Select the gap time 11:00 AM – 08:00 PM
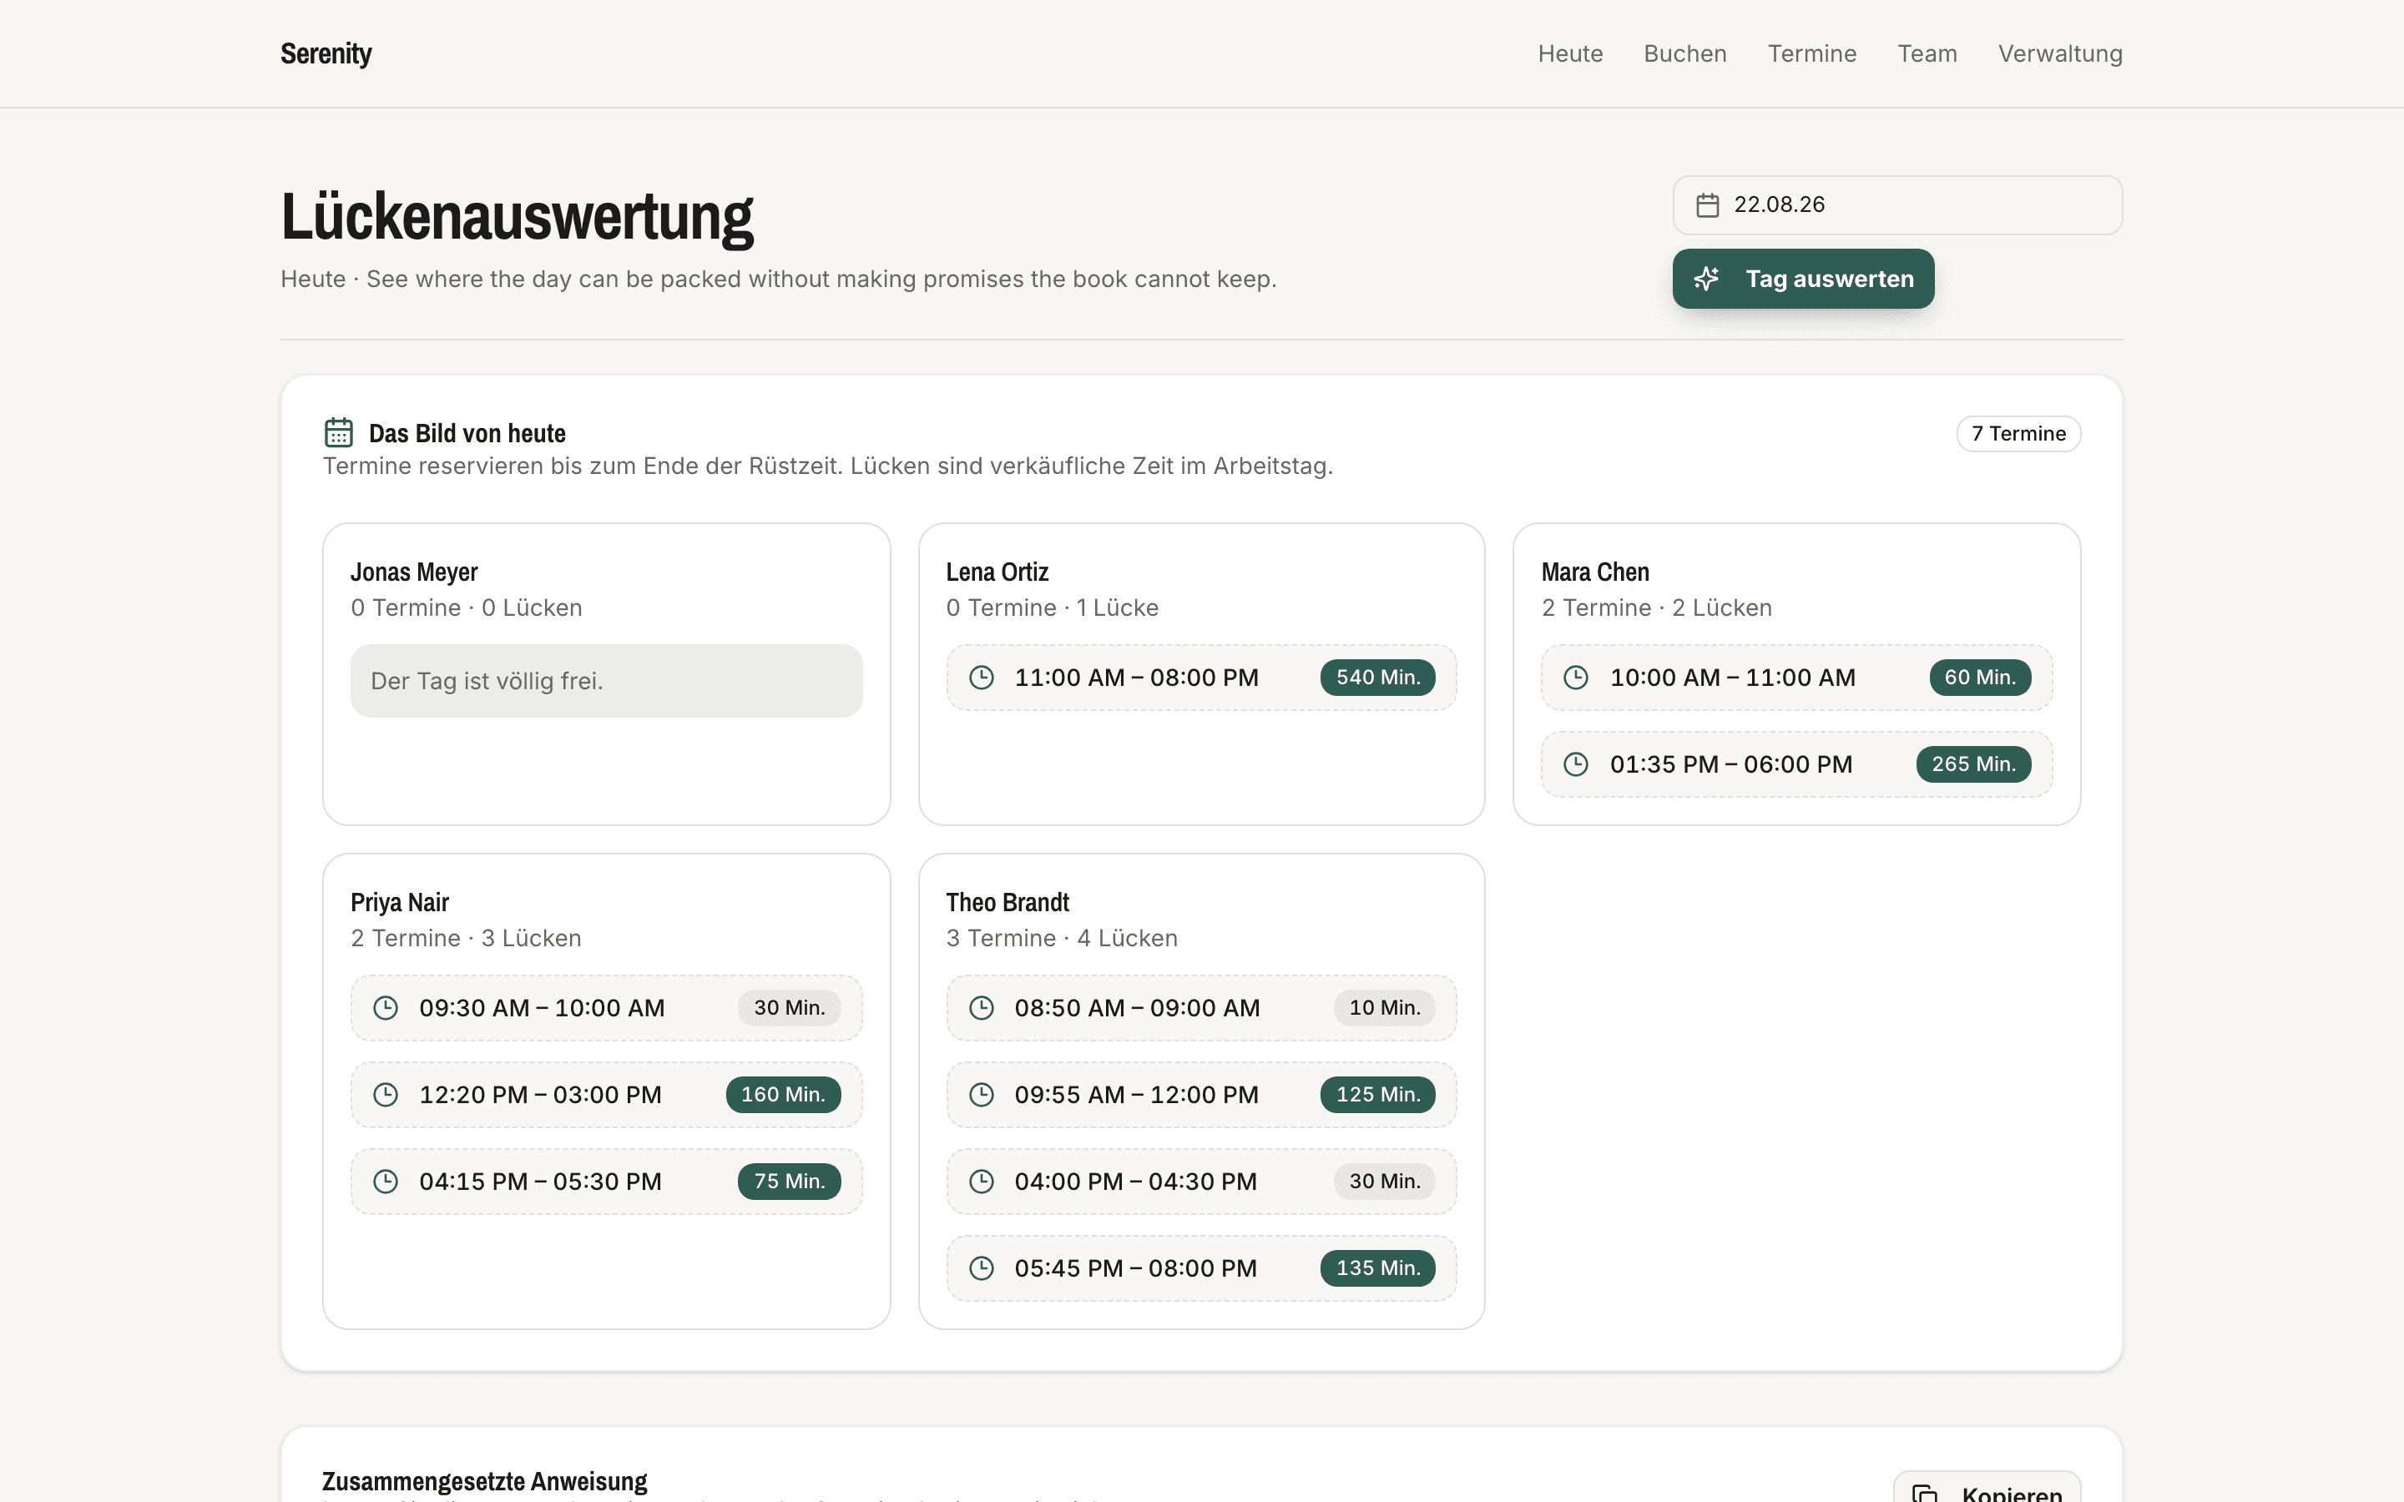This screenshot has height=1502, width=2404. click(1136, 678)
